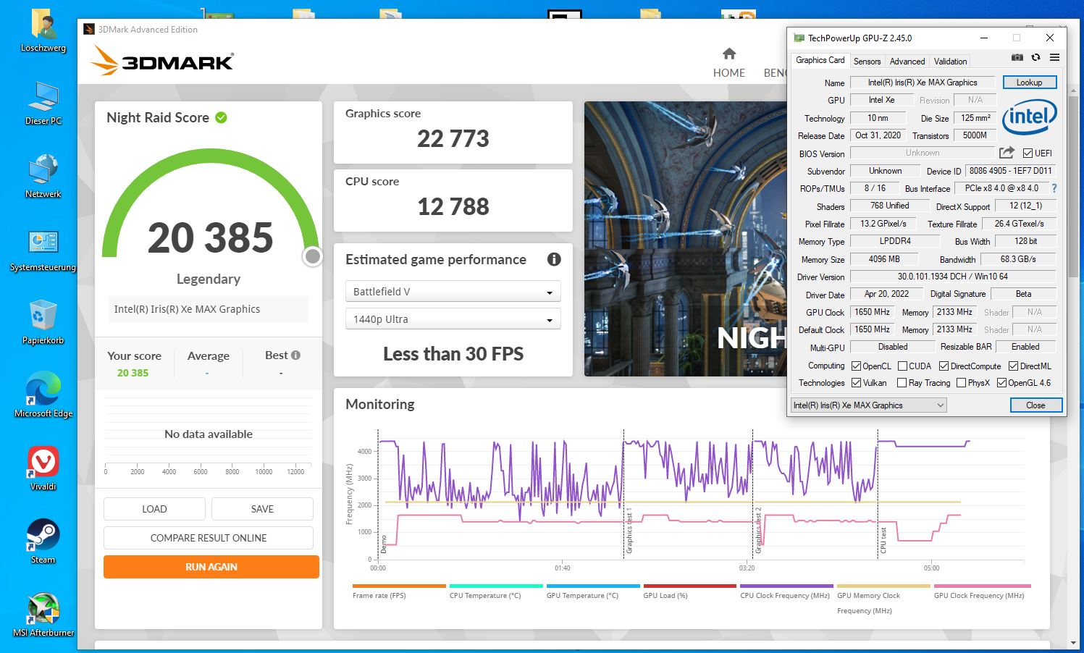Refresh GPU-Z data with refresh icon
The image size is (1084, 653).
pyautogui.click(x=1035, y=57)
